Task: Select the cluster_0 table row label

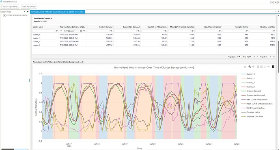Action: (x=36, y=35)
